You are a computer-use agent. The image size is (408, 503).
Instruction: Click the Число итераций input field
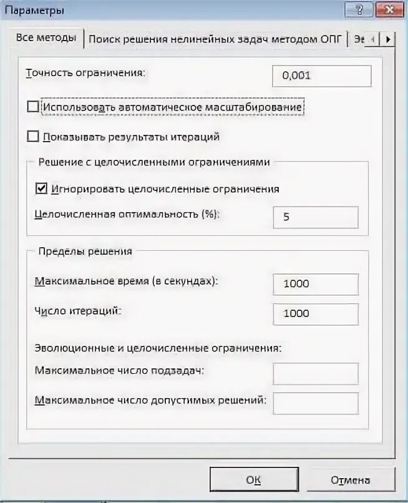click(316, 314)
